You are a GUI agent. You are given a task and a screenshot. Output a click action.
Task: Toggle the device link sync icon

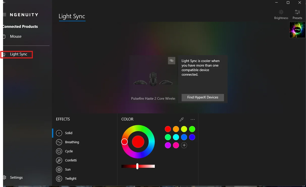click(171, 60)
